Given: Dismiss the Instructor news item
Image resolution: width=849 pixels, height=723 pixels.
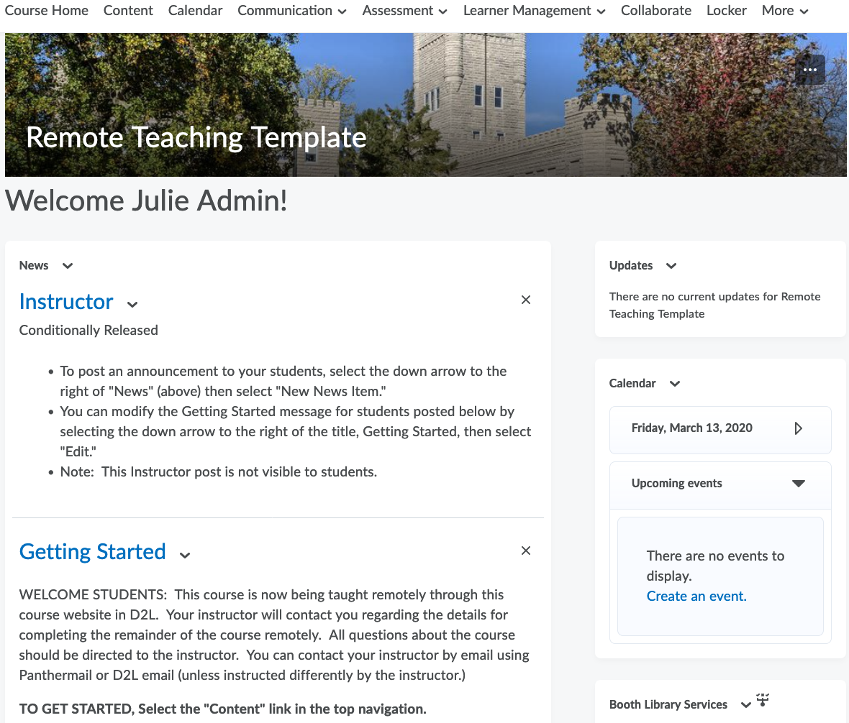Looking at the screenshot, I should pos(526,300).
